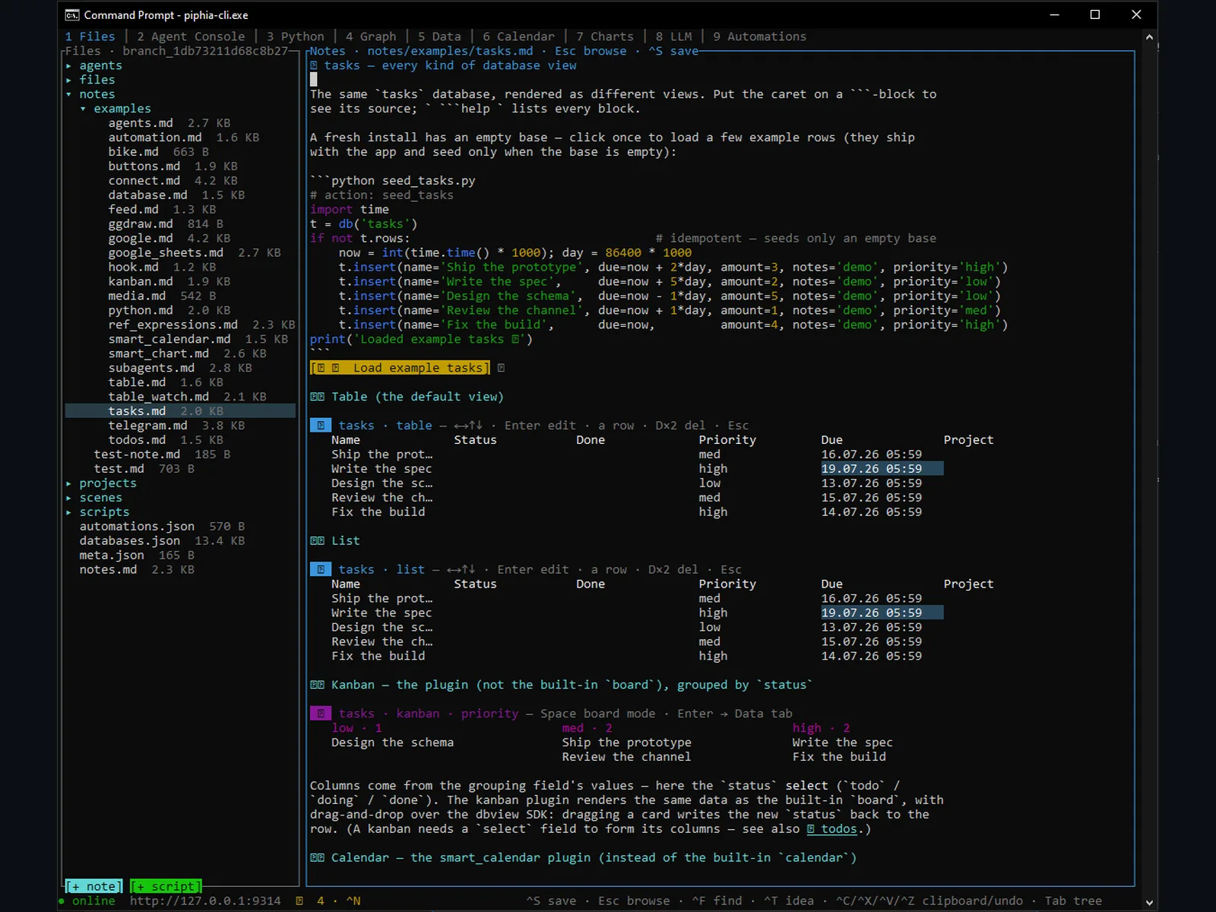The width and height of the screenshot is (1216, 912).
Task: Switch to the 4 Graph tab
Action: [371, 36]
